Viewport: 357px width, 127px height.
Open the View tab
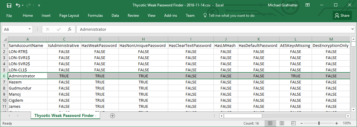click(151, 16)
